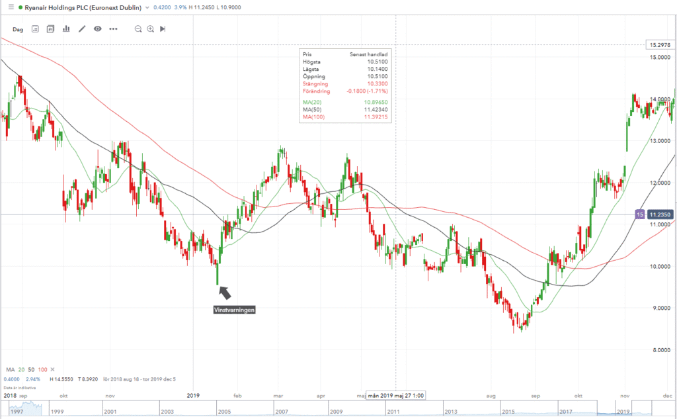This screenshot has width=677, height=419.
Task: Click the second calendar icon next to it
Action: 50,29
